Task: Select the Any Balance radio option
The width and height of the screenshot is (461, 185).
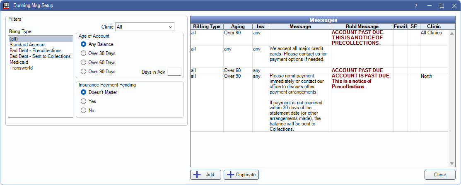Action: click(x=84, y=44)
